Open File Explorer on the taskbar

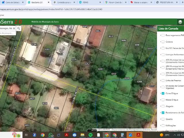[83, 135]
